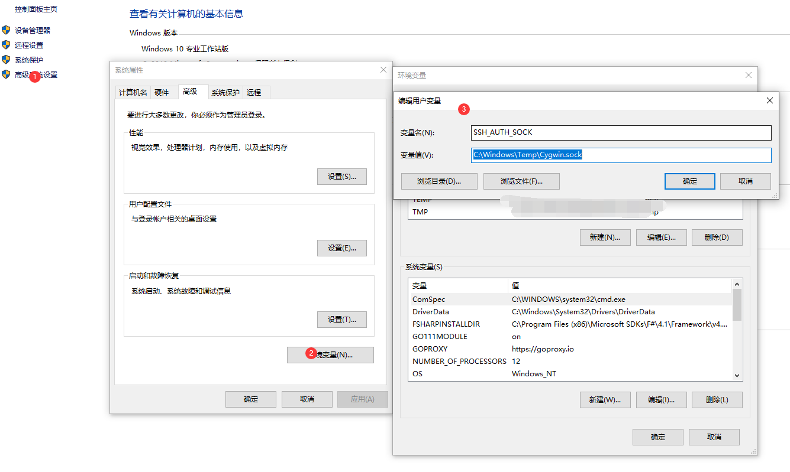Open 环境变量(N)... button
Screen dimensions: 790x472
330,354
